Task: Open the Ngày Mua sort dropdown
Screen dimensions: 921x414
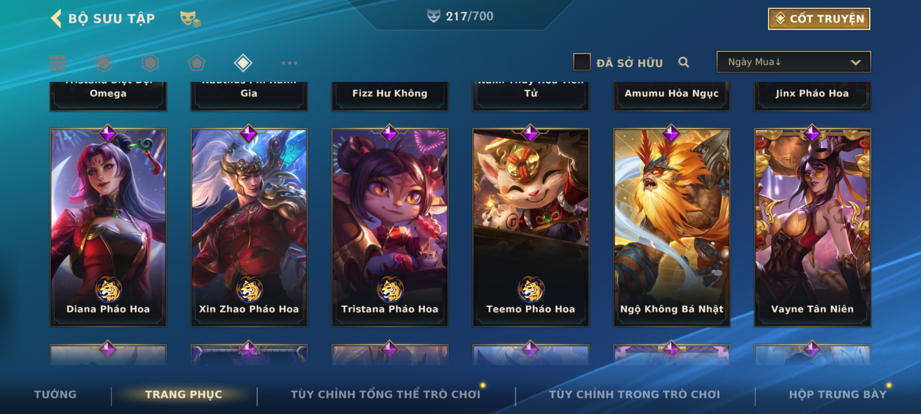Action: pyautogui.click(x=794, y=62)
